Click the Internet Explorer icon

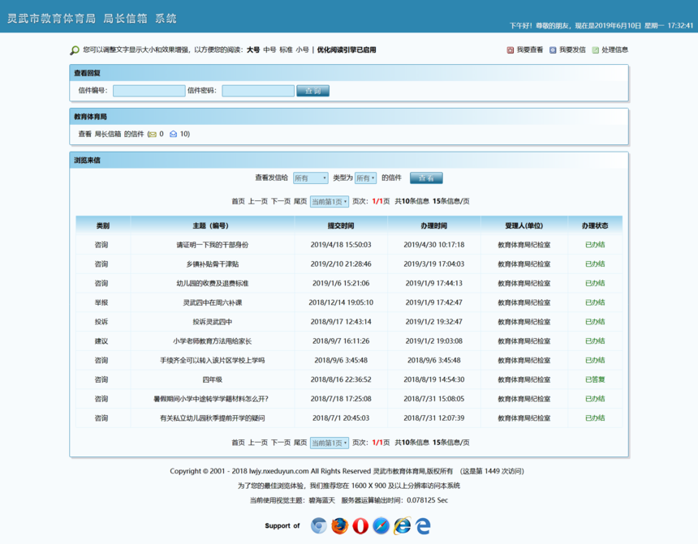click(402, 526)
